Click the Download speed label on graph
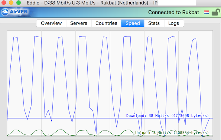This screenshot has height=140, width=221. 167,115
